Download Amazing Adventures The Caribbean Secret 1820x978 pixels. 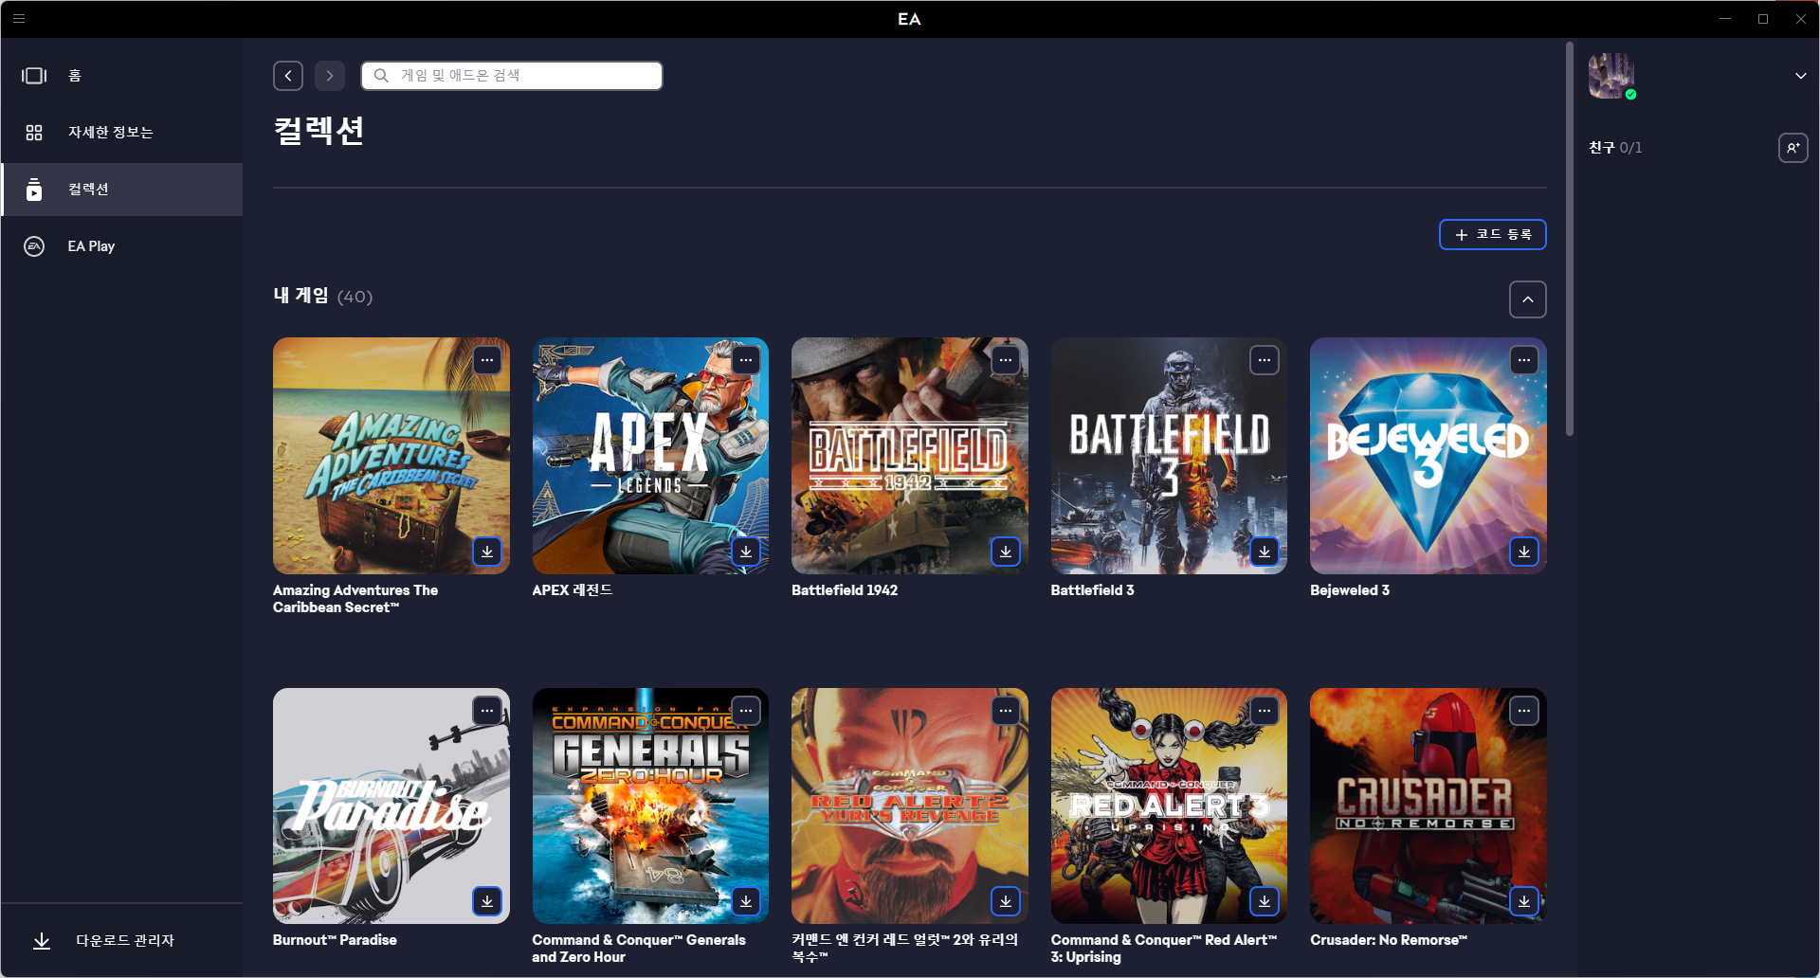pos(487,551)
